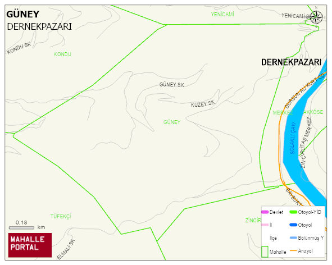Click the ELMALI SK street label
This screenshot has width=332, height=265.
(66, 249)
